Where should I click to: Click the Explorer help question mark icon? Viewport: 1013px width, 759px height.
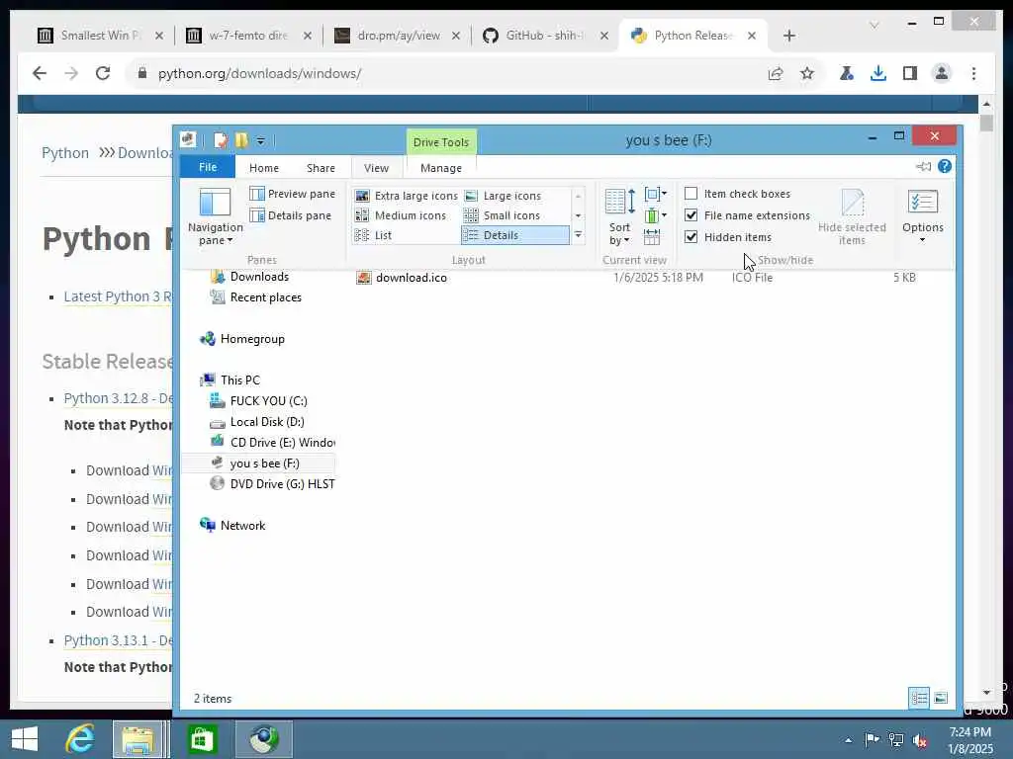(945, 166)
